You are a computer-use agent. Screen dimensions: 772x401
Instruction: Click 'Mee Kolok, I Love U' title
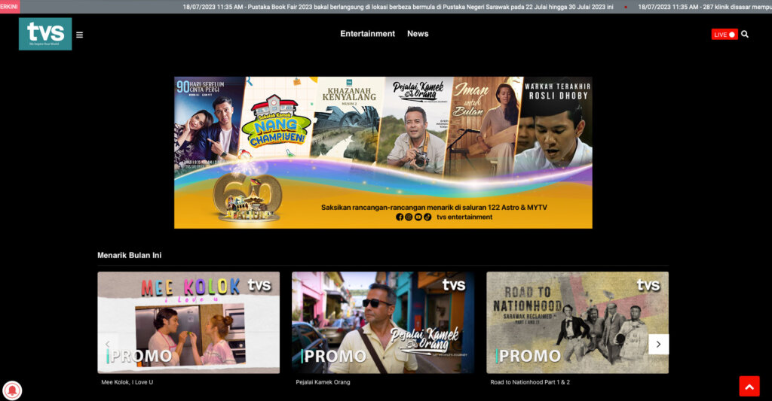point(127,382)
